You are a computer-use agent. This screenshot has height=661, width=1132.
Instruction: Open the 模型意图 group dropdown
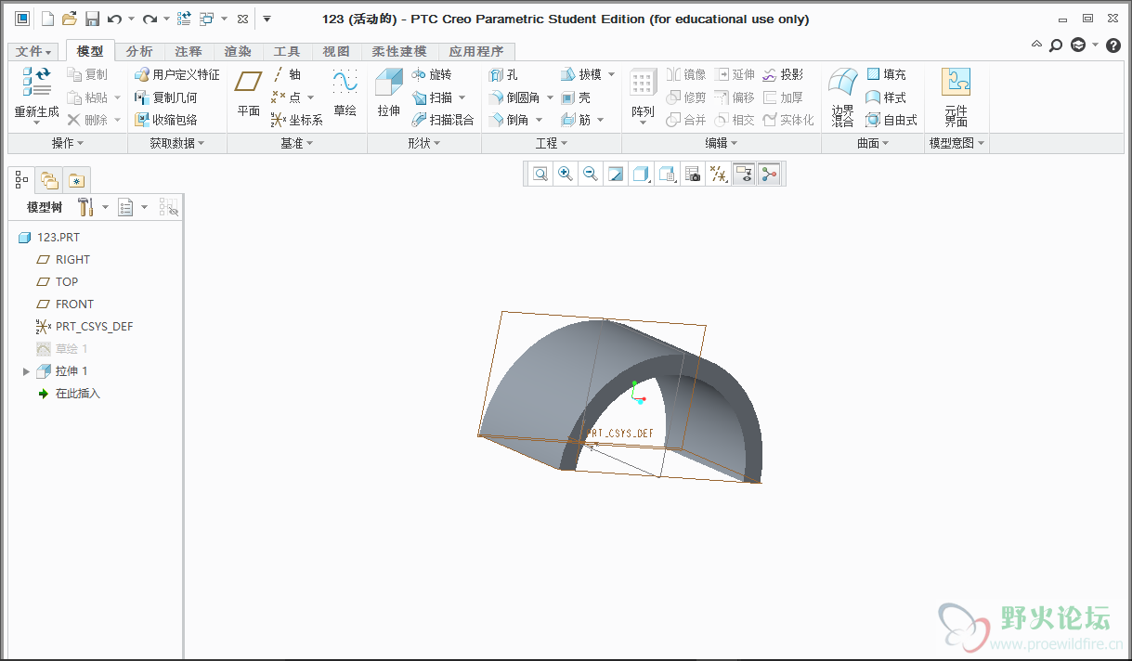956,143
